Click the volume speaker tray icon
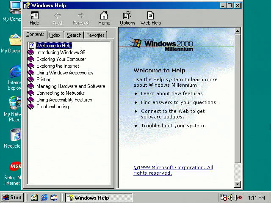The width and height of the screenshot is (271, 203). tap(230, 198)
